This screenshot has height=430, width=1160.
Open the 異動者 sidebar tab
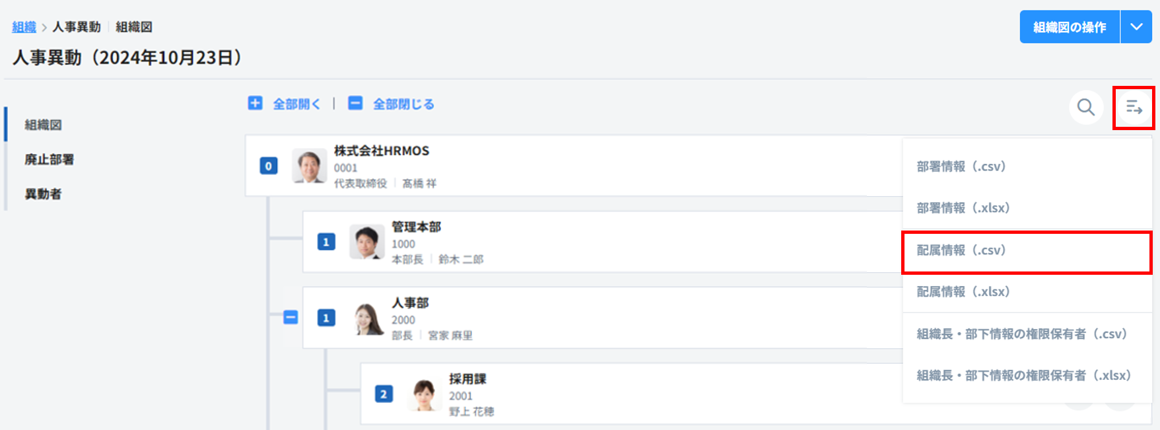tap(43, 194)
